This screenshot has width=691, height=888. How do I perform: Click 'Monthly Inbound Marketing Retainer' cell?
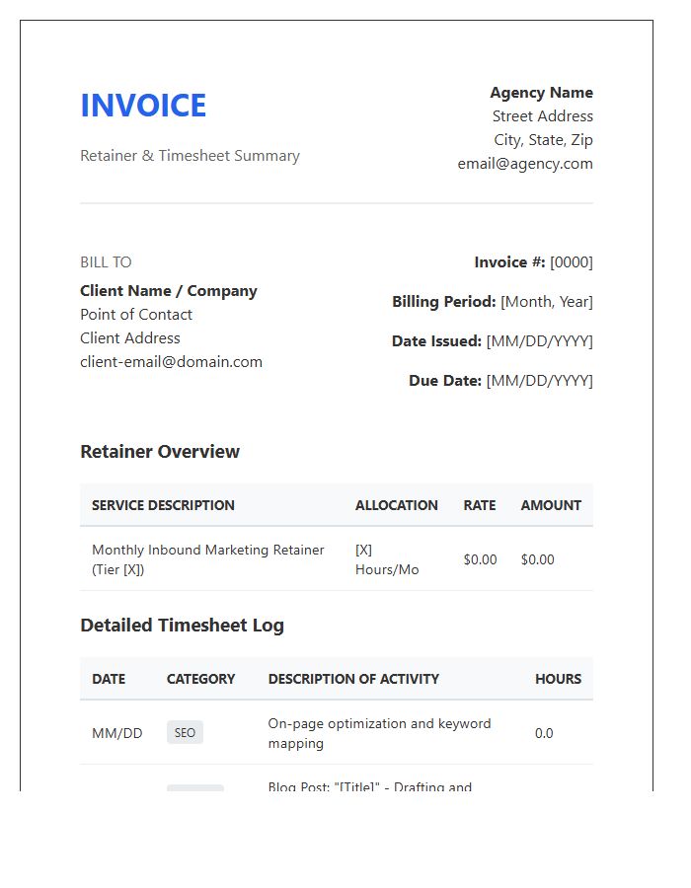point(208,559)
